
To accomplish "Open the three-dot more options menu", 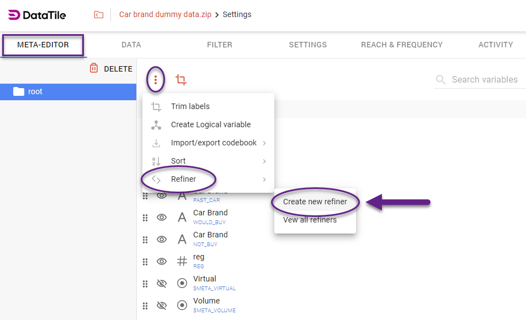I will (156, 80).
